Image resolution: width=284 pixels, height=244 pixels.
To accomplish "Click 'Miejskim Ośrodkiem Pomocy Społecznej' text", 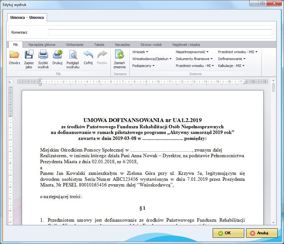I will pos(82,150).
